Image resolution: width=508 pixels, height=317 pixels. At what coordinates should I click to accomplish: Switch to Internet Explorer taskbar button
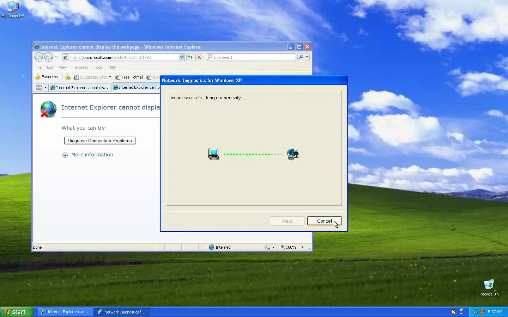pyautogui.click(x=66, y=312)
